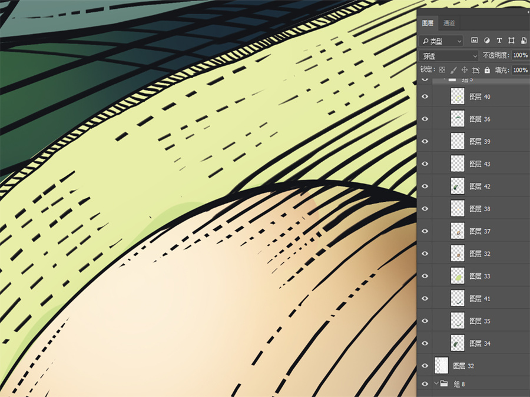This screenshot has width=530, height=397.
Task: Select 图层 36 thumbnail
Action: point(458,119)
